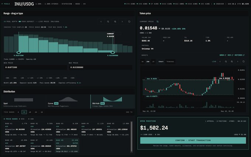Apply the +/-10% range preset
This screenshot has width=251, height=157.
30,78
